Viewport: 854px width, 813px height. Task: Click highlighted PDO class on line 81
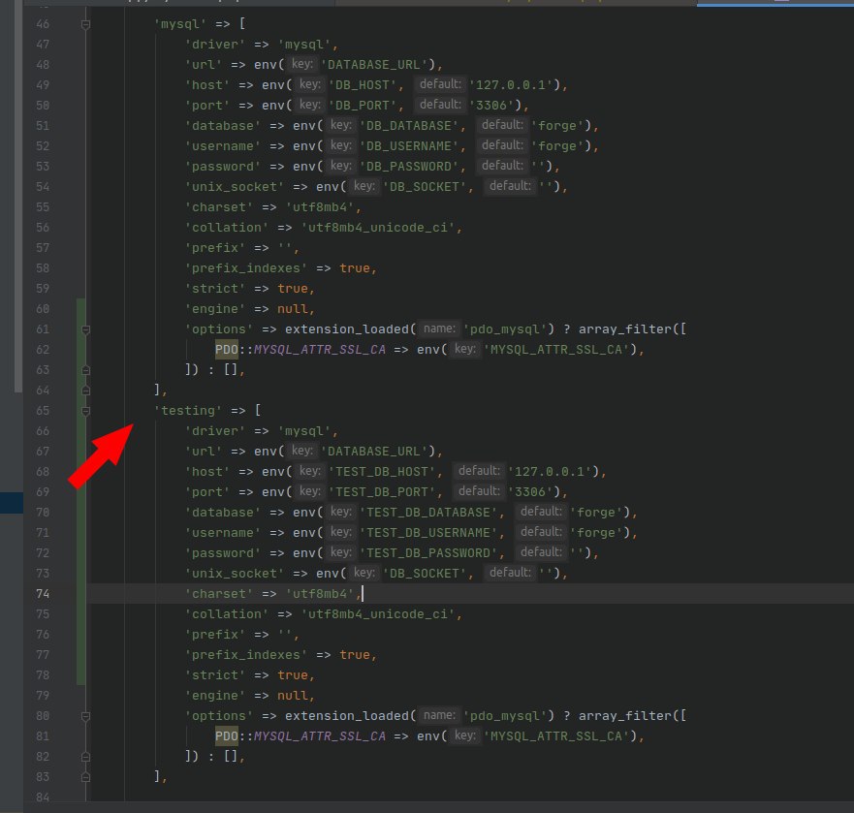point(227,735)
